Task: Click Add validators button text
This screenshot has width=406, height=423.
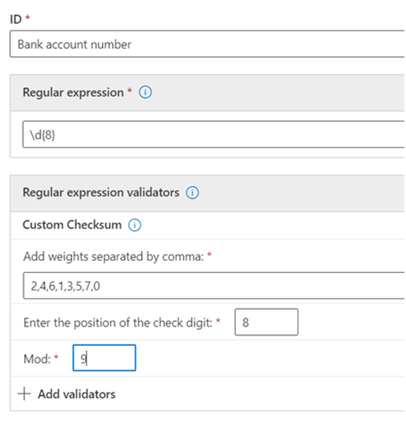Action: (76, 394)
